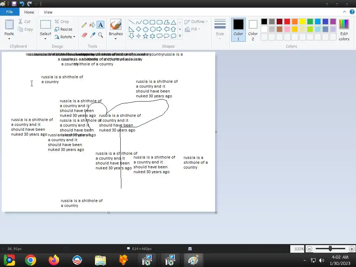Open the Outline dropdown
Image resolution: width=356 pixels, height=267 pixels.
click(x=196, y=22)
